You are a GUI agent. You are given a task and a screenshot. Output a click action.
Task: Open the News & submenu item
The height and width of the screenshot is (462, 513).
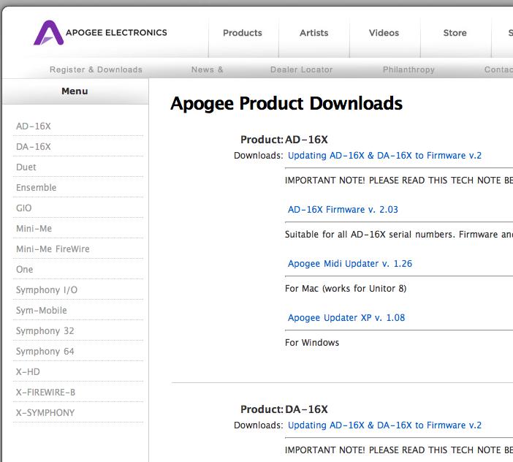pos(207,69)
